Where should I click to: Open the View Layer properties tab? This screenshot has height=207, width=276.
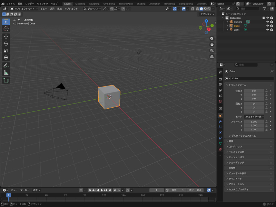[220, 90]
